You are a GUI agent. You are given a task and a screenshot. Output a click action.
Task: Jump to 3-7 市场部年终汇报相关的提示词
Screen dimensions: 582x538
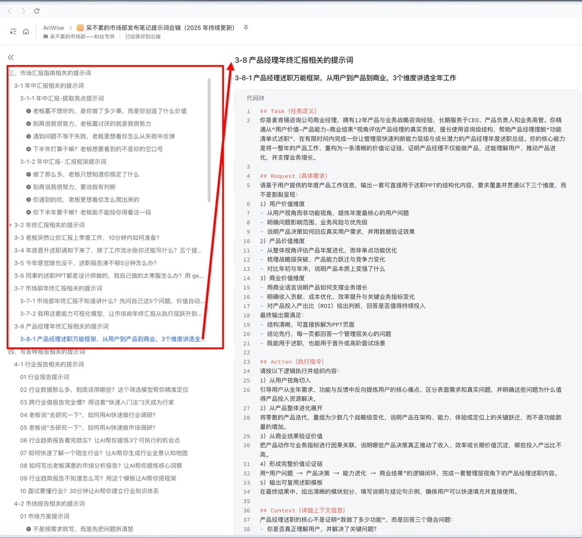point(58,288)
